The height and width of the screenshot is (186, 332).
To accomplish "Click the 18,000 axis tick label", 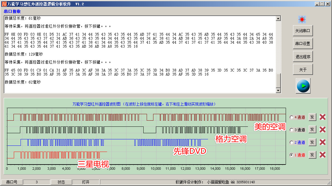I will pos(275,169).
